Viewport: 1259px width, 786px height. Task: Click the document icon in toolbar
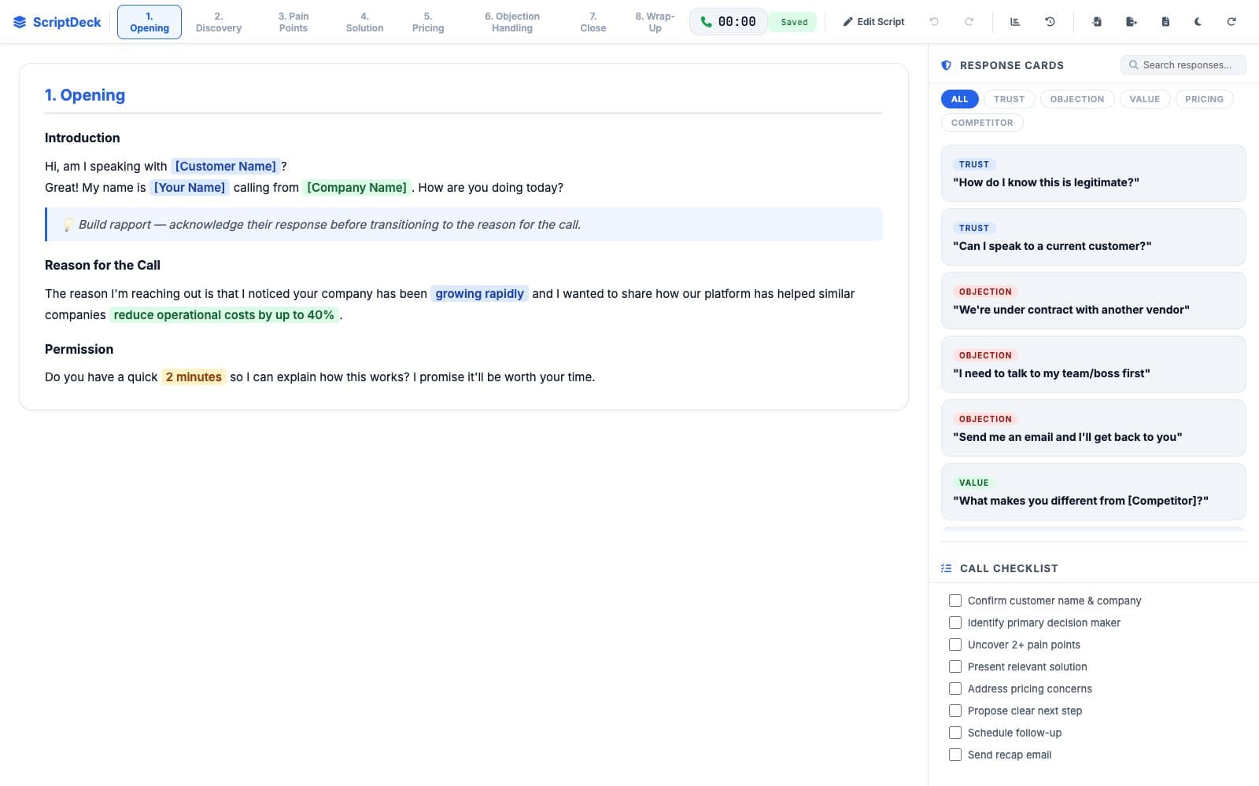(1165, 22)
